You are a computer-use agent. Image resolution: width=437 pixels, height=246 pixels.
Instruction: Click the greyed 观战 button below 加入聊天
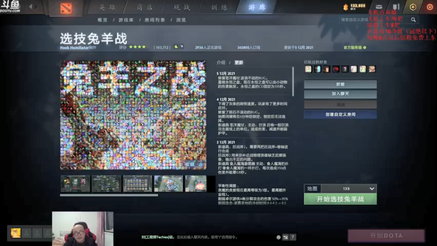pyautogui.click(x=340, y=104)
